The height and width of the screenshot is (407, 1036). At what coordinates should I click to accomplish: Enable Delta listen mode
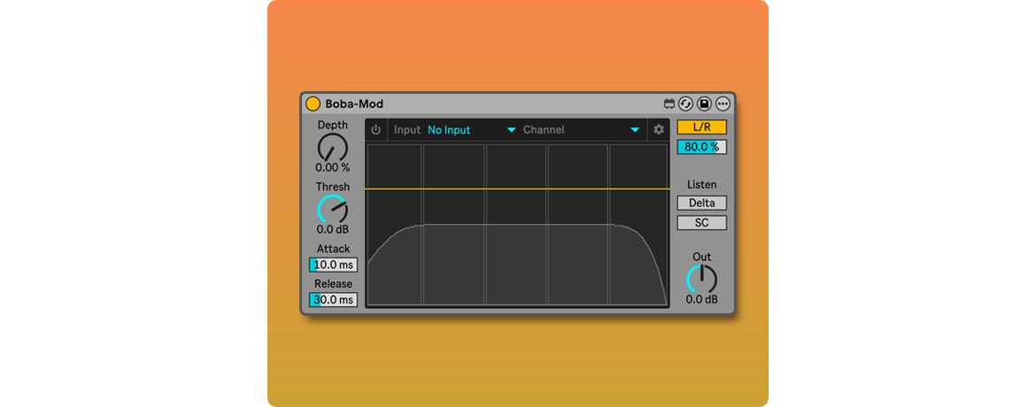click(x=701, y=203)
